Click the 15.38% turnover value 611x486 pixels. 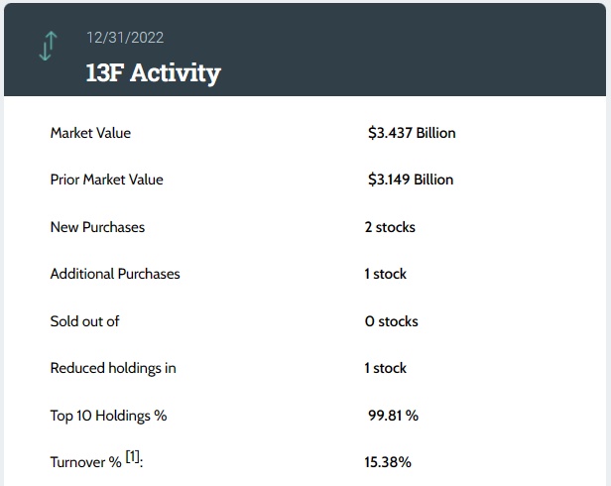point(388,462)
